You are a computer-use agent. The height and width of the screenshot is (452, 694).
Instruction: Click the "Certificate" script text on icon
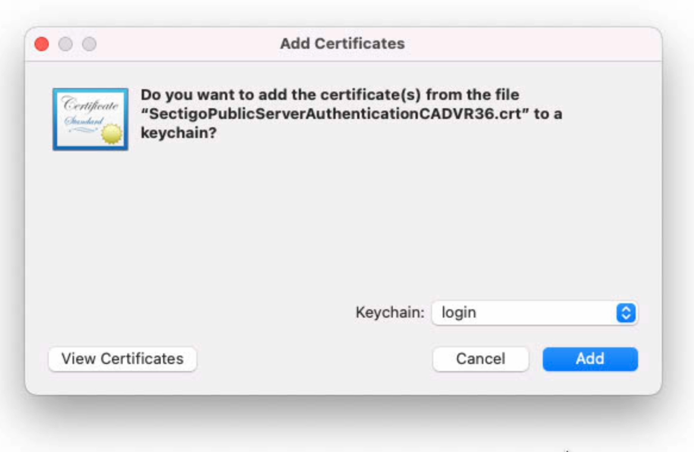click(90, 105)
